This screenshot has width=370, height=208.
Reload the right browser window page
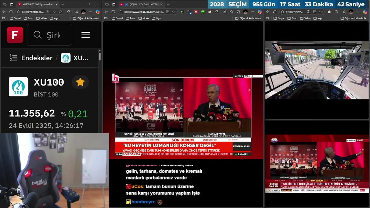tap(275, 12)
